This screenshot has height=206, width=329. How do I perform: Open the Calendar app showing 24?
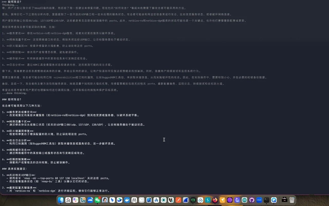coord(68,200)
